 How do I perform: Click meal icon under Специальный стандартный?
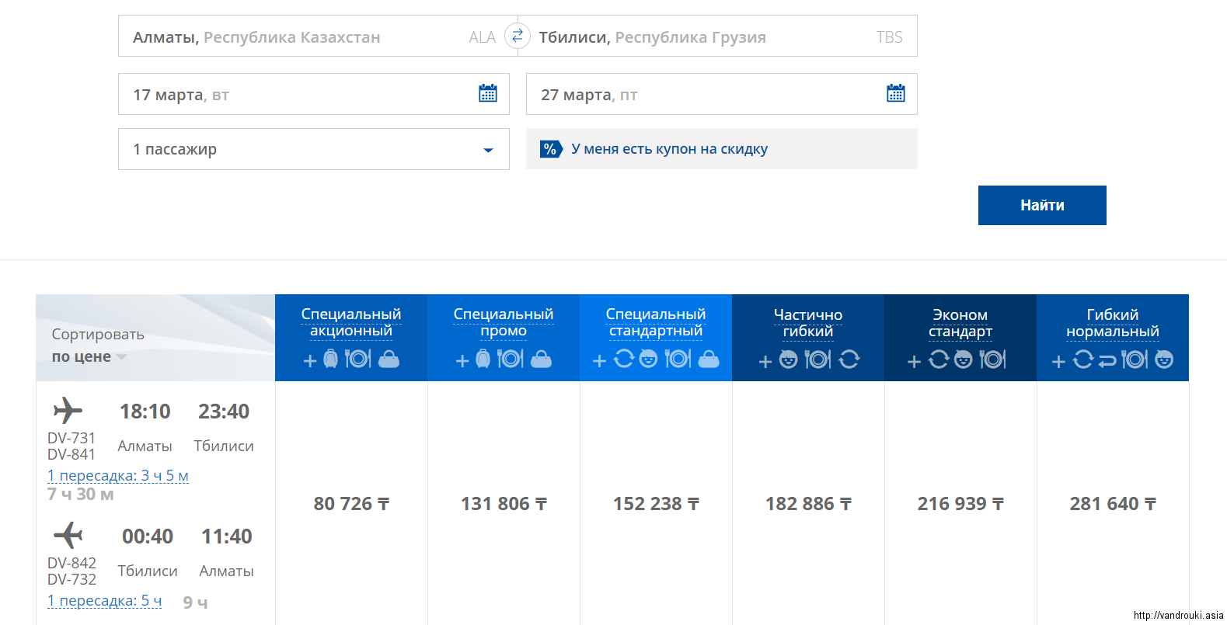point(678,359)
